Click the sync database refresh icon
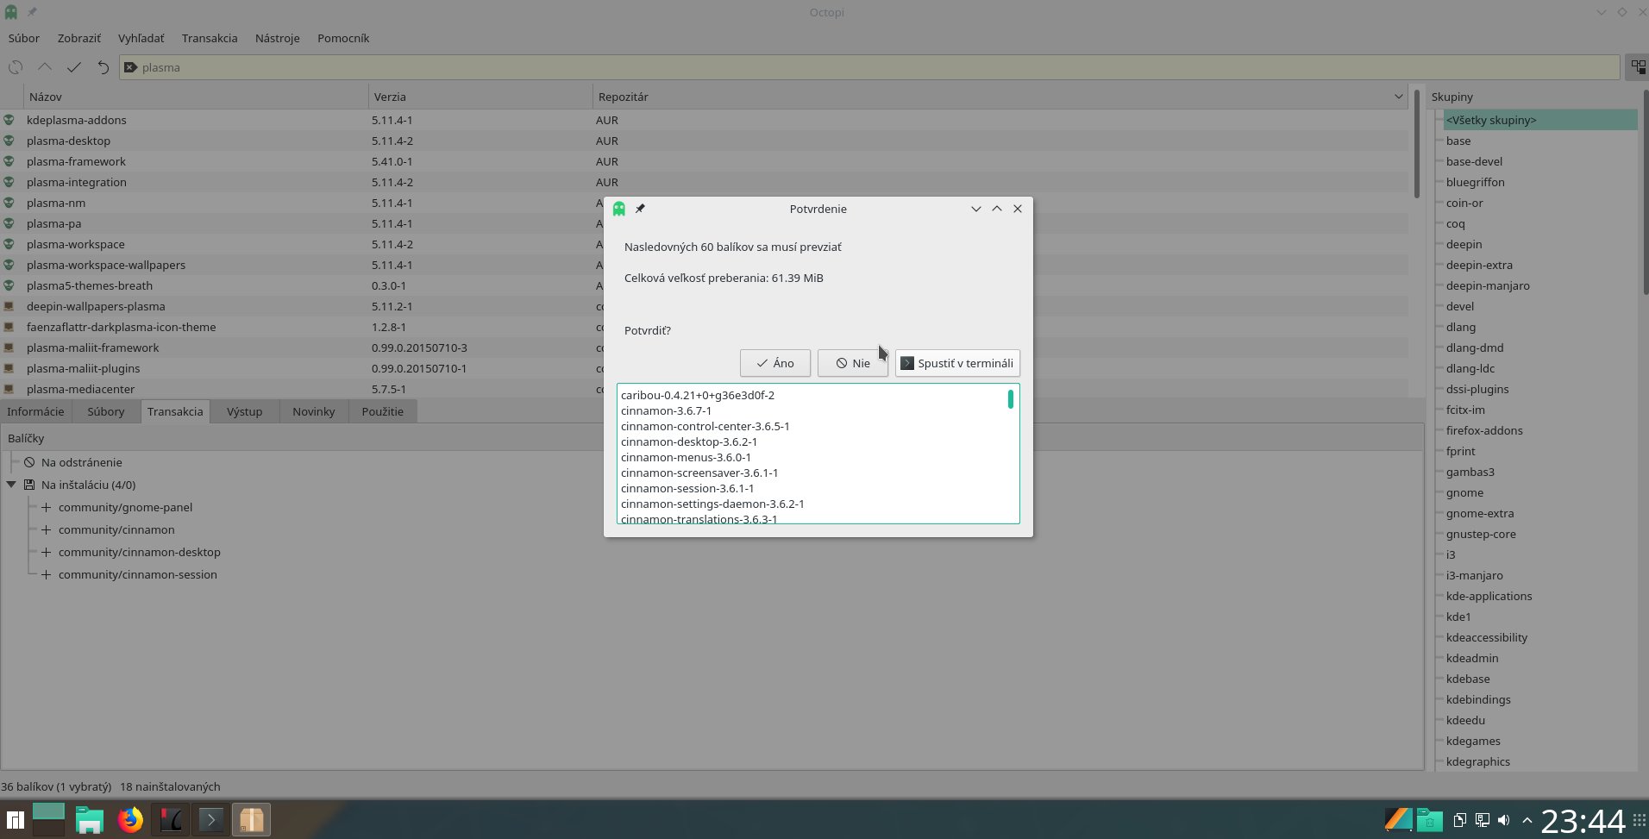 coord(16,67)
